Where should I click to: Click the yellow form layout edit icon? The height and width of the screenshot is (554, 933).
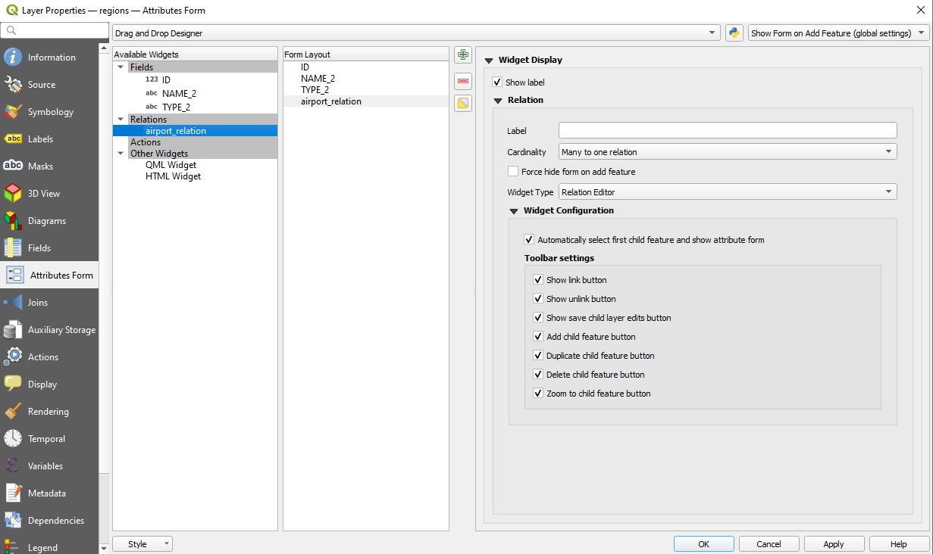pyautogui.click(x=462, y=103)
